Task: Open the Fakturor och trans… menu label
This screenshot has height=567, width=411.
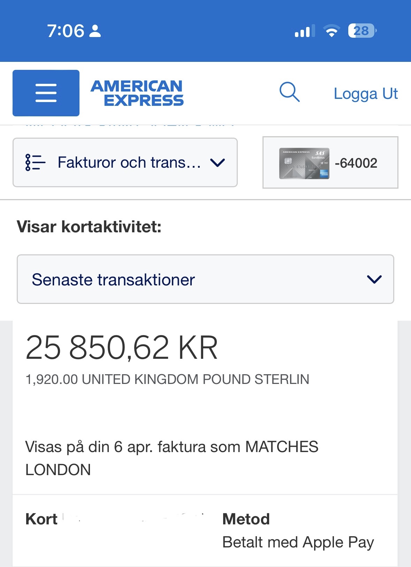Action: (129, 162)
